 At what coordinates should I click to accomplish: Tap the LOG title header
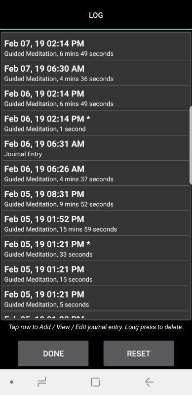coord(96,15)
